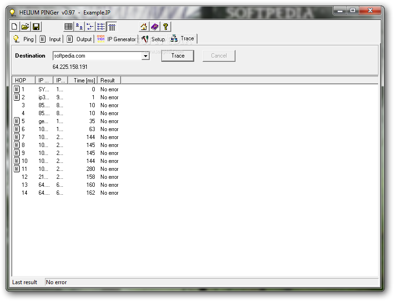
Task: Open a file with the folder icon
Action: [25, 27]
